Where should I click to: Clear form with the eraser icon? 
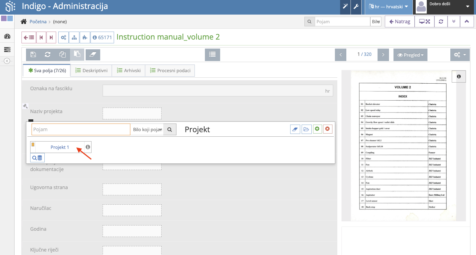(x=93, y=54)
